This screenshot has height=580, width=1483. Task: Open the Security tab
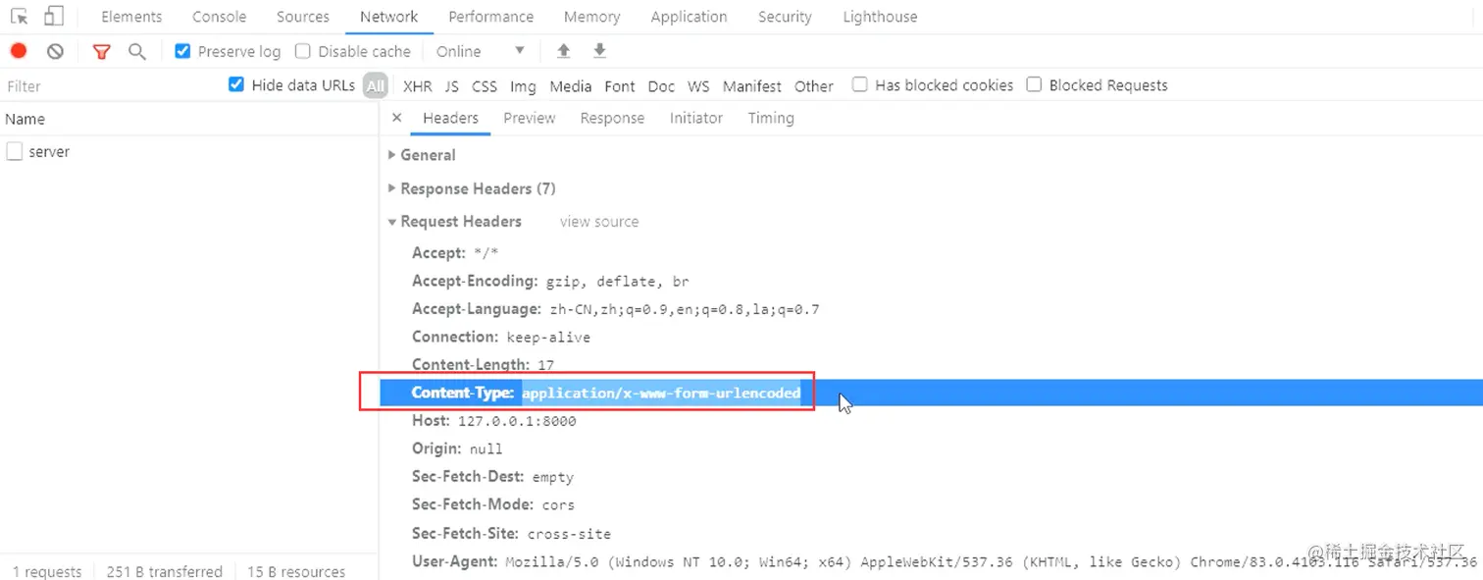click(785, 17)
